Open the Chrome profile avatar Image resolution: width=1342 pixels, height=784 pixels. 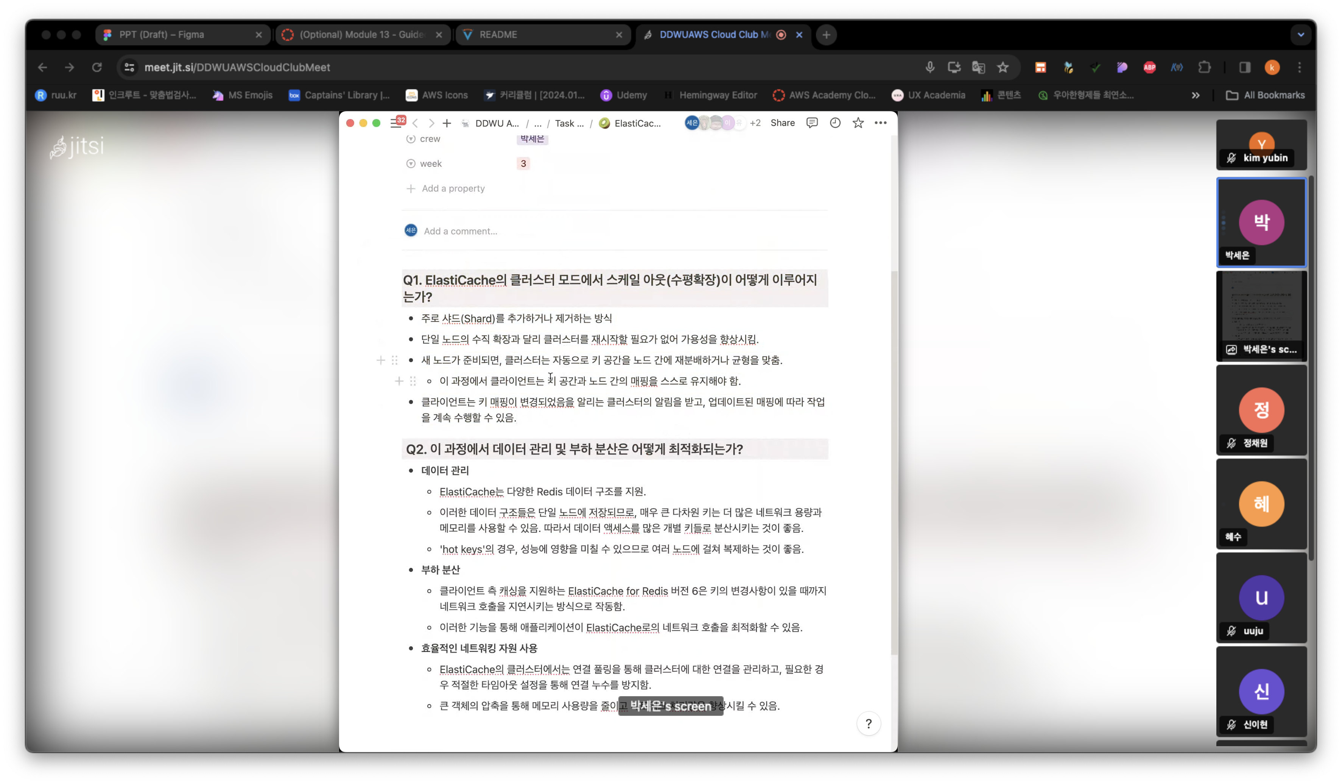[1272, 67]
